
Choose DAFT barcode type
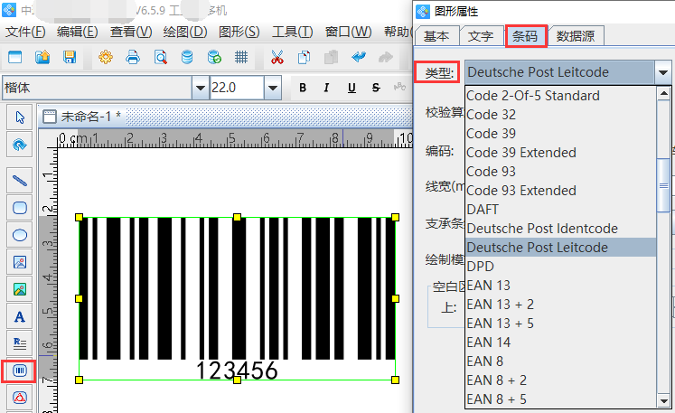(560, 210)
